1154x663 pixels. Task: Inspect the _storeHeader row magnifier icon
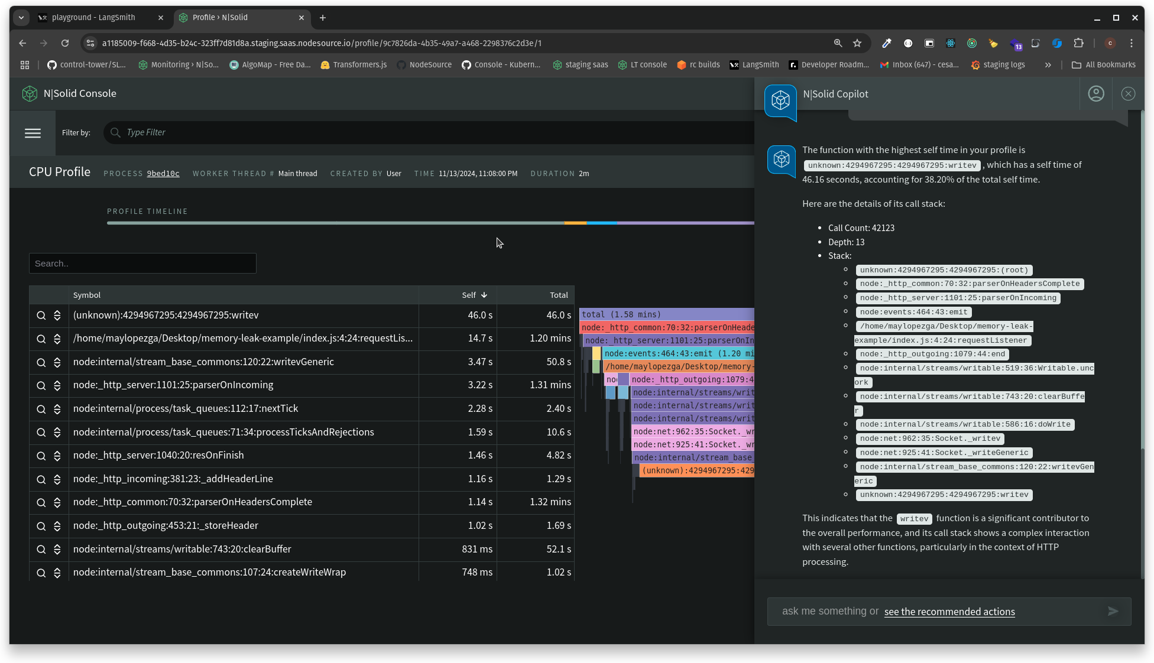coord(41,526)
